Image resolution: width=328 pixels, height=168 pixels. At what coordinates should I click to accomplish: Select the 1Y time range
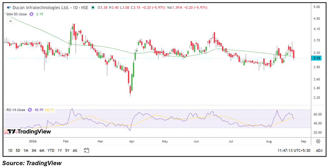[60, 150]
